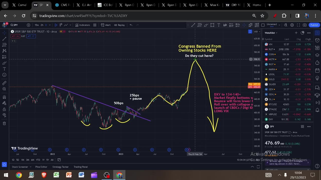Select the COIN row in watchlist
The width and height of the screenshot is (321, 180).
pyautogui.click(x=288, y=54)
